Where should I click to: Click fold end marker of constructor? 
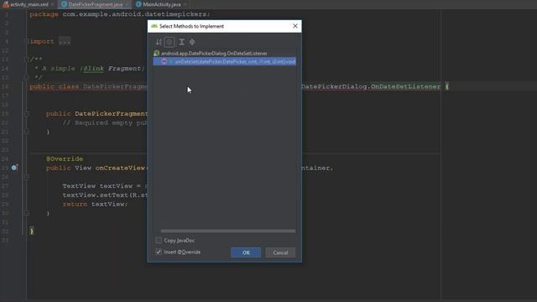click(x=26, y=132)
